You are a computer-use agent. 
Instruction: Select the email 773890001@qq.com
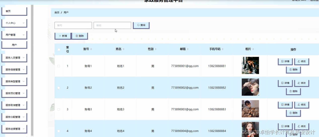tap(185, 66)
